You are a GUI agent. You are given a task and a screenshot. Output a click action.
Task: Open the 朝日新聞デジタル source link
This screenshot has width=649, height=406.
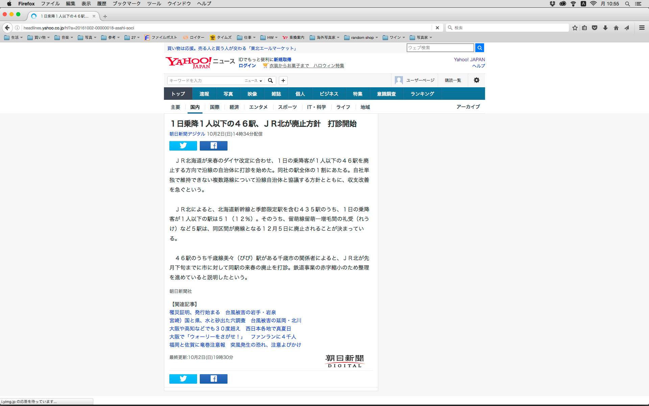pos(187,134)
